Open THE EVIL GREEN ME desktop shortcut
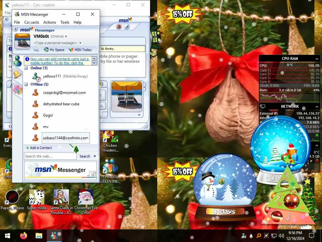This screenshot has height=242, width=322. [110, 171]
